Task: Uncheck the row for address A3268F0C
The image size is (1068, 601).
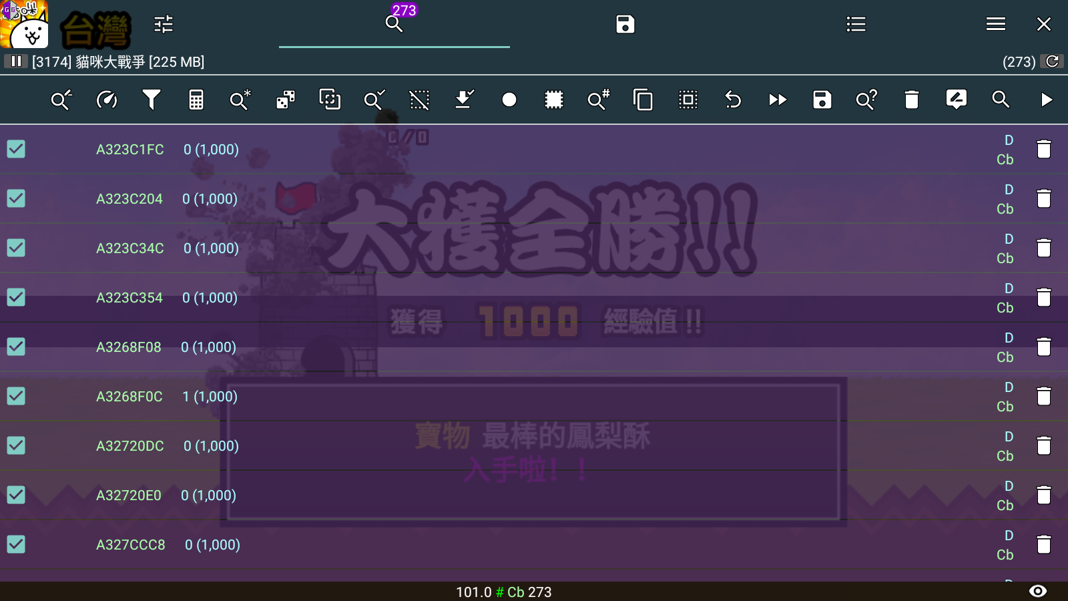Action: click(x=16, y=396)
